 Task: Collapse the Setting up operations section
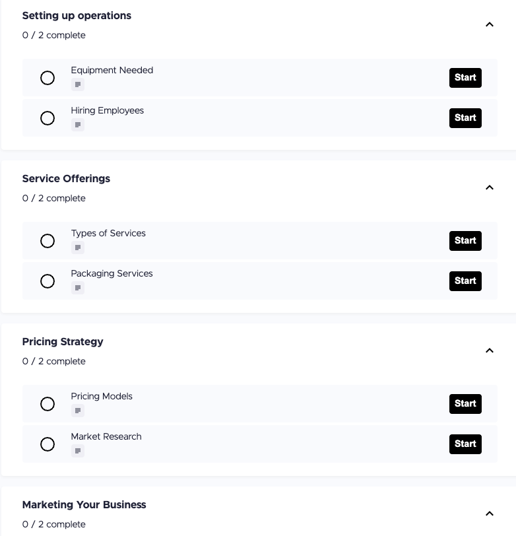pyautogui.click(x=490, y=24)
